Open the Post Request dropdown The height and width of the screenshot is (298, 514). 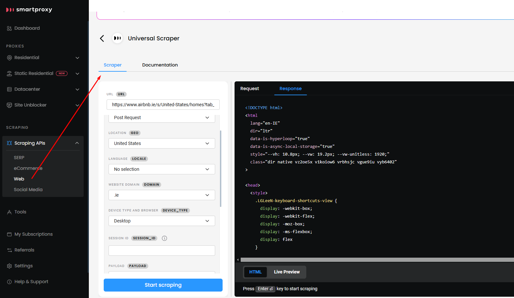(x=162, y=118)
